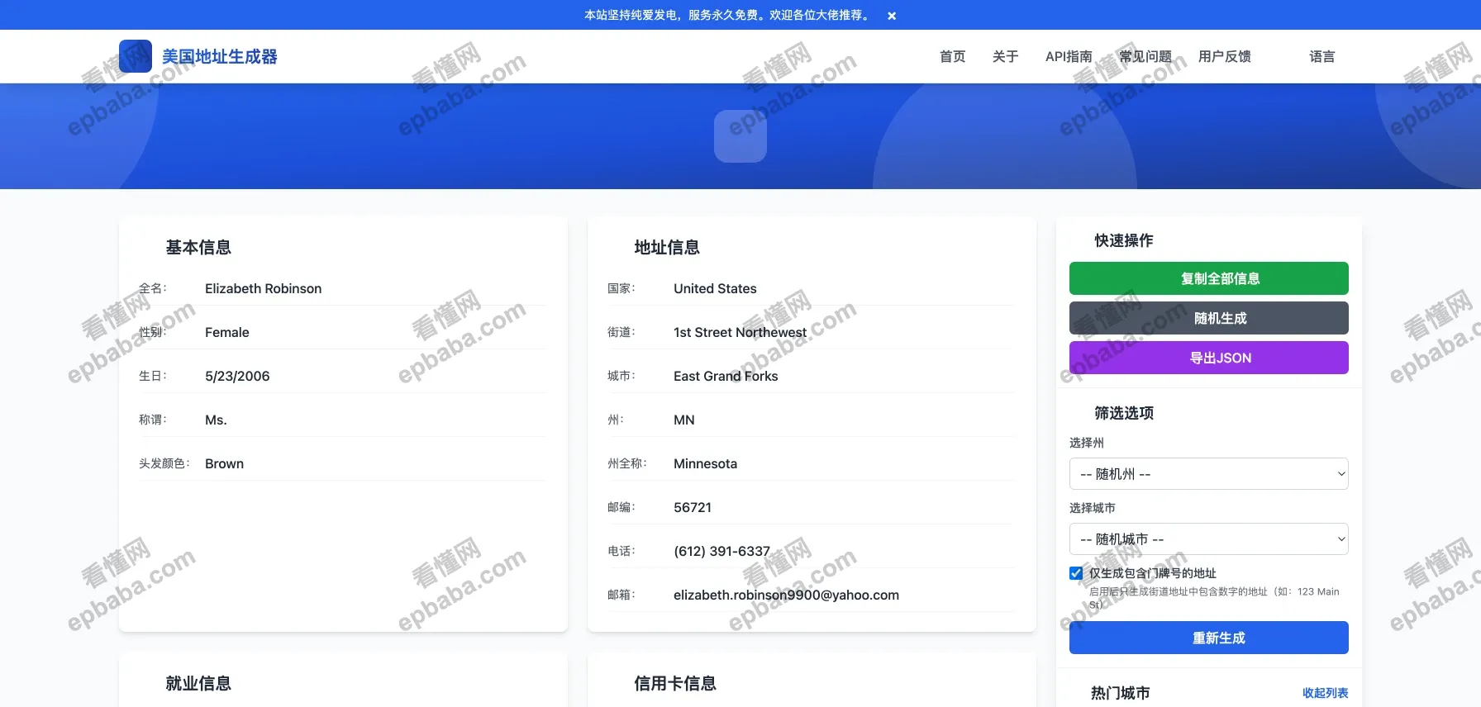Toggle 仅生成包含门牌号的地址 checkbox
The height and width of the screenshot is (707, 1481).
[1076, 573]
